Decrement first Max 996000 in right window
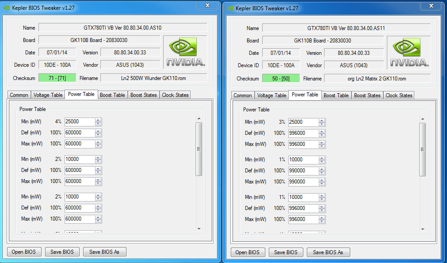Image resolution: width=447 pixels, height=263 pixels. (x=322, y=146)
